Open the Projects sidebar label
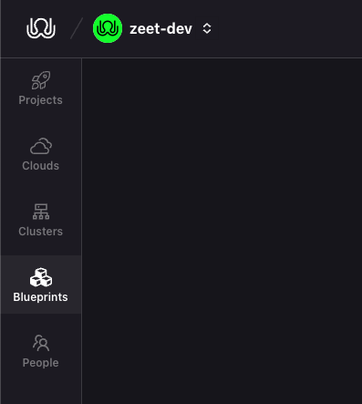This screenshot has width=362, height=404. [41, 100]
